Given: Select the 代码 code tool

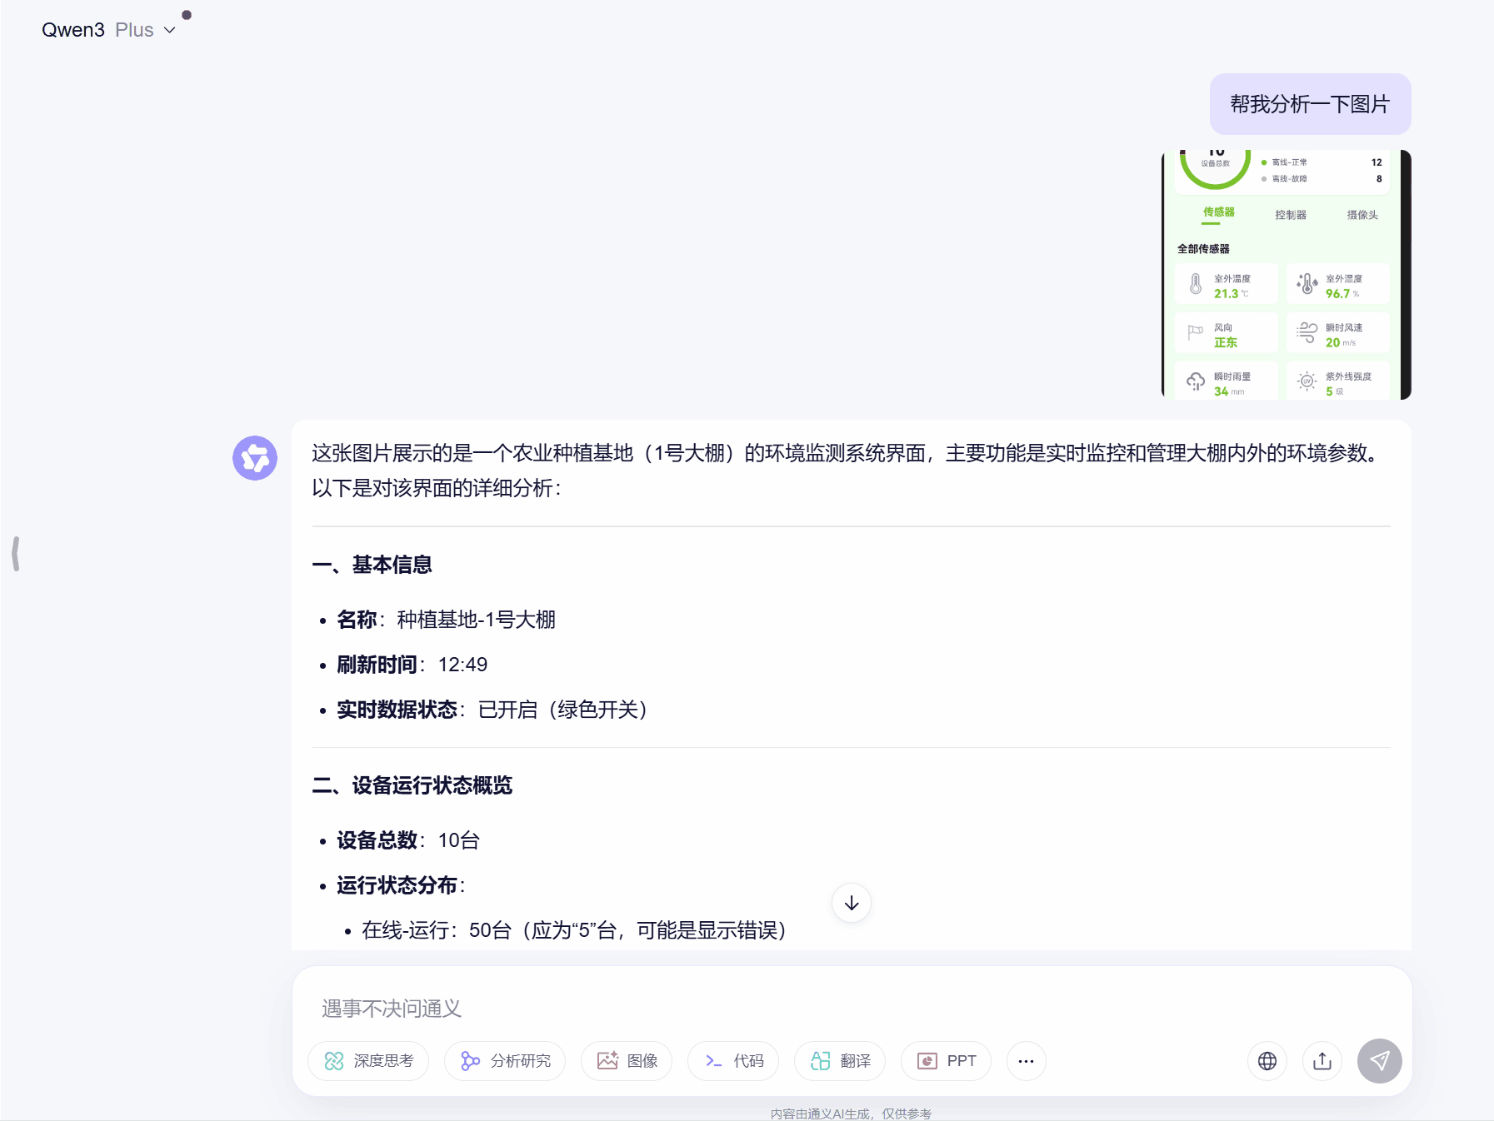Looking at the screenshot, I should [733, 1061].
